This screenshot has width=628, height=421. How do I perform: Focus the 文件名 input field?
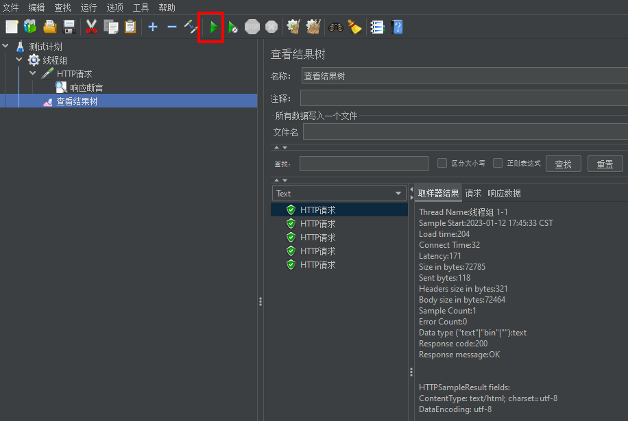point(466,131)
